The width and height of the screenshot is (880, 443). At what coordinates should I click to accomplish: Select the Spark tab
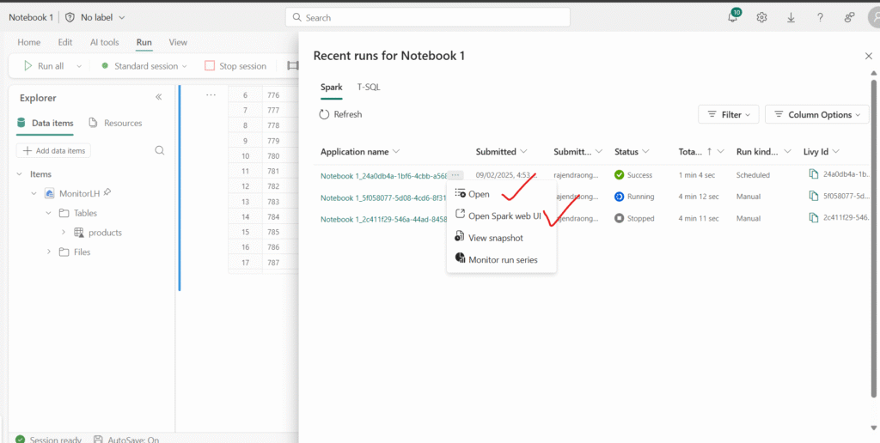tap(331, 87)
